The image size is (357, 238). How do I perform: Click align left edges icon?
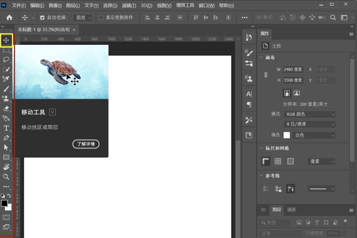coord(148,17)
